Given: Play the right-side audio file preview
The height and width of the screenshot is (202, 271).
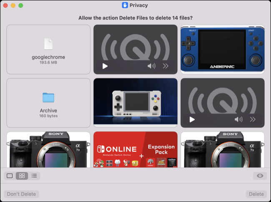Looking at the screenshot, I should 192,119.
